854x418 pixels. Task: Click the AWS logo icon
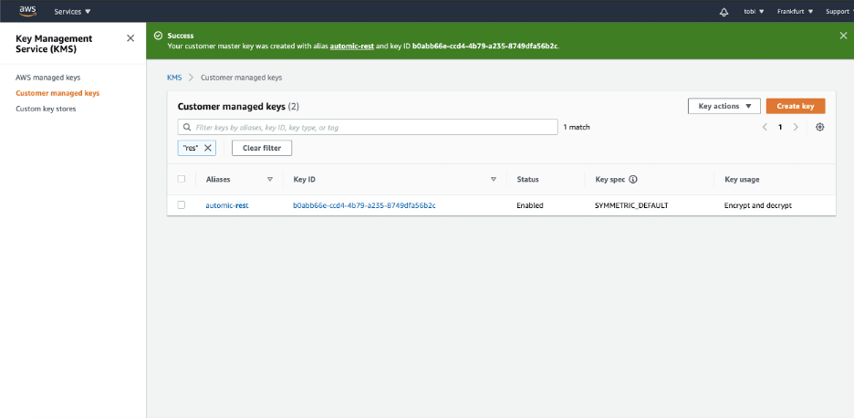click(x=27, y=11)
